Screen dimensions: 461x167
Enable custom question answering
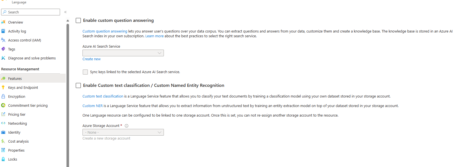[x=78, y=20]
